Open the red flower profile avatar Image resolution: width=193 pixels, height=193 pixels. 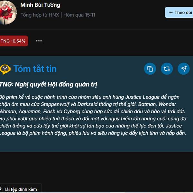[x=8, y=13]
